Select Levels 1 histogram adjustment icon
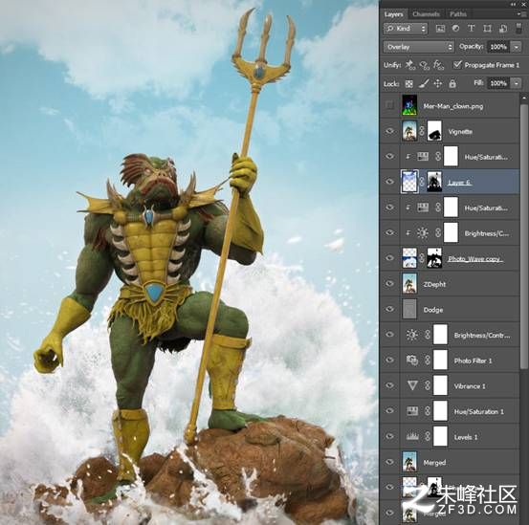Viewport: 529px width, 525px height. (412, 437)
